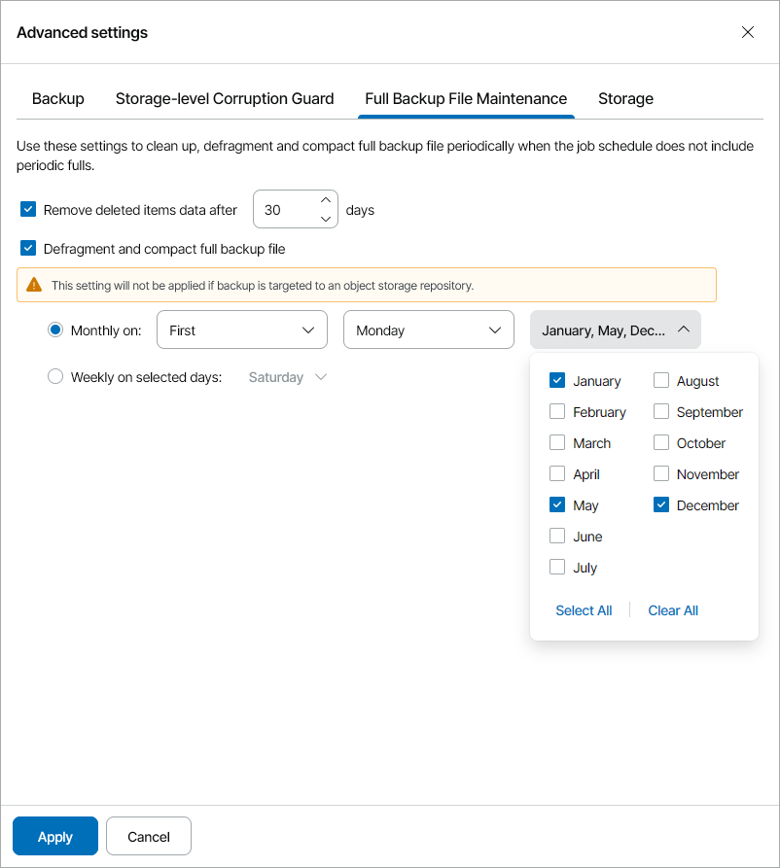Switch to the Storage tab
The image size is (780, 868).
(625, 98)
